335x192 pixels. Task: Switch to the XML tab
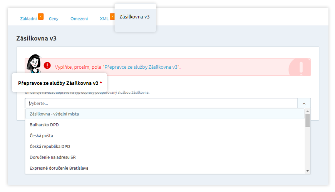(104, 19)
